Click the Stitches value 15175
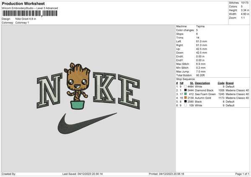This screenshot has width=251, height=177. (x=245, y=3)
